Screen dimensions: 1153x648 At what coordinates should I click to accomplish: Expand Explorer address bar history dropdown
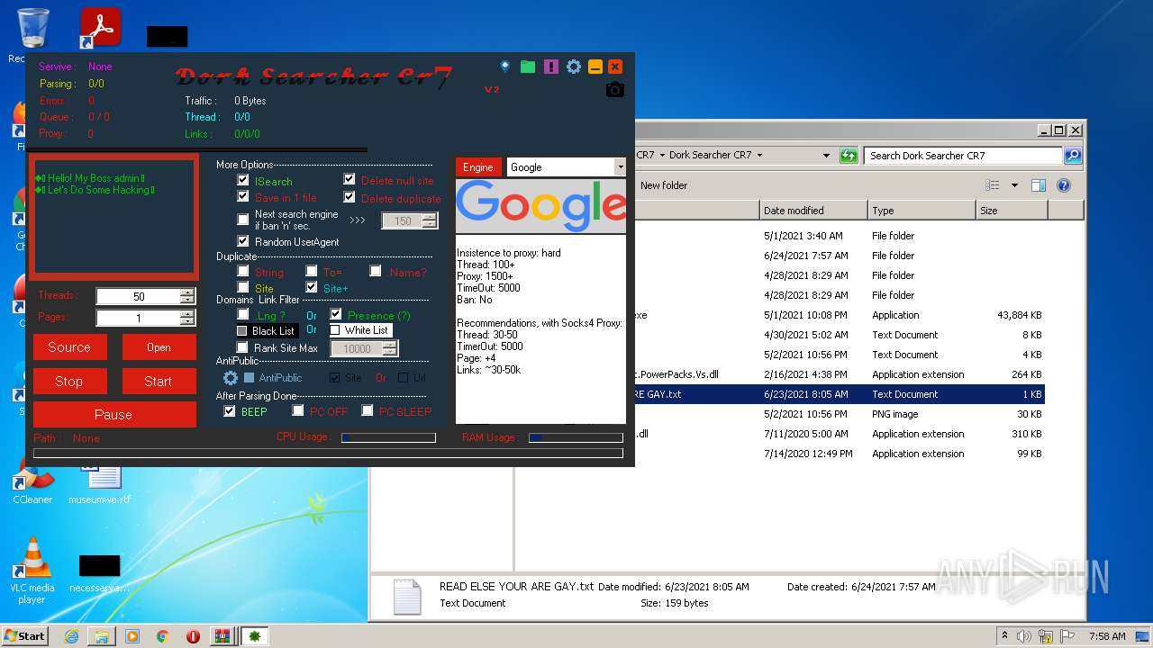(826, 156)
